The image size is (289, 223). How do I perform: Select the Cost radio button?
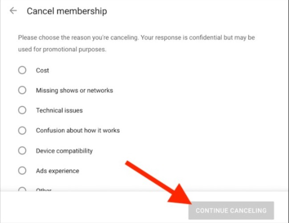tap(22, 70)
